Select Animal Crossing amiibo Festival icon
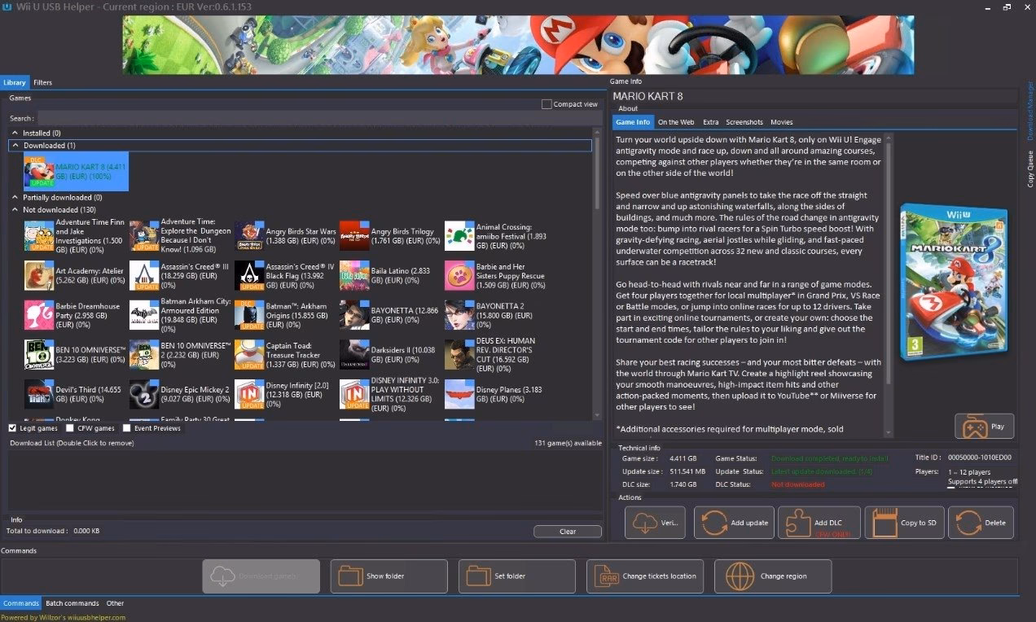The image size is (1036, 622). (x=459, y=235)
